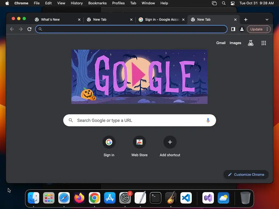Launch Safari from the dock

pos(64,198)
